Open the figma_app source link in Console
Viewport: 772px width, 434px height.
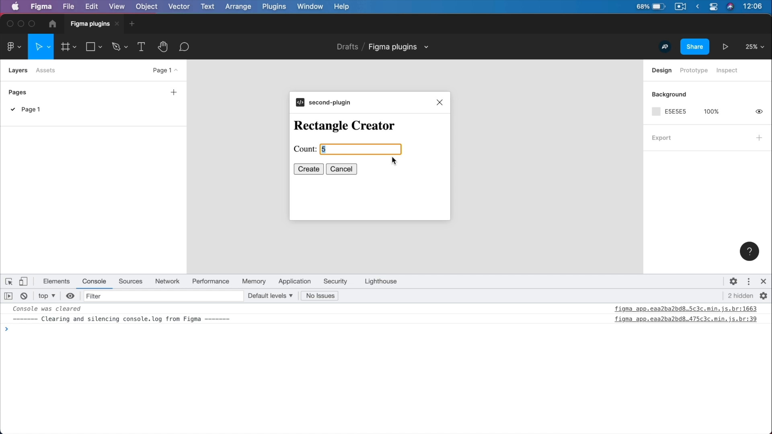pyautogui.click(x=686, y=309)
